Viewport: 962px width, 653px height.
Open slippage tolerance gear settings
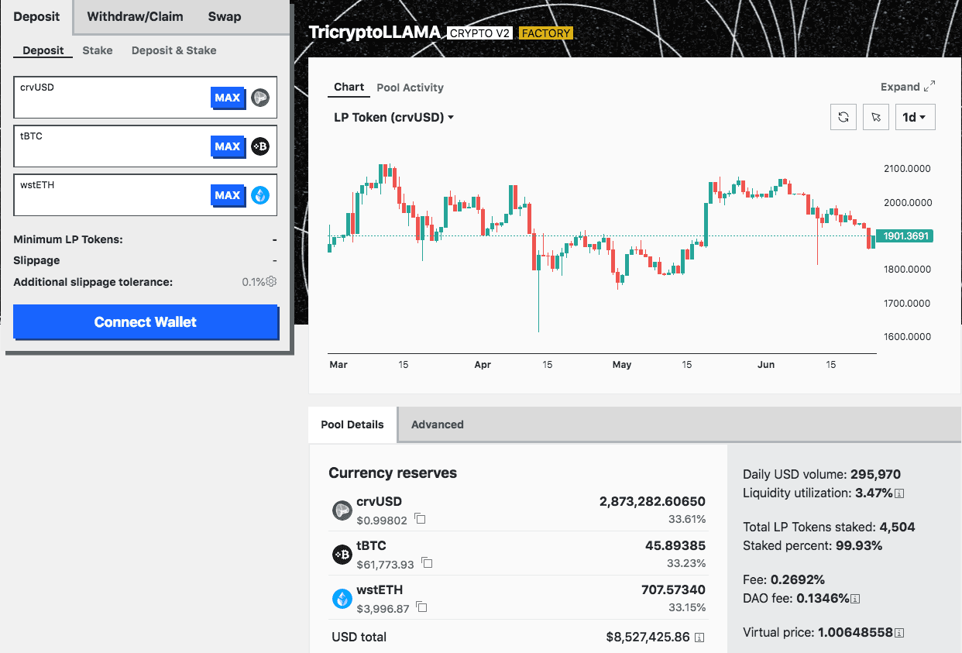[271, 282]
